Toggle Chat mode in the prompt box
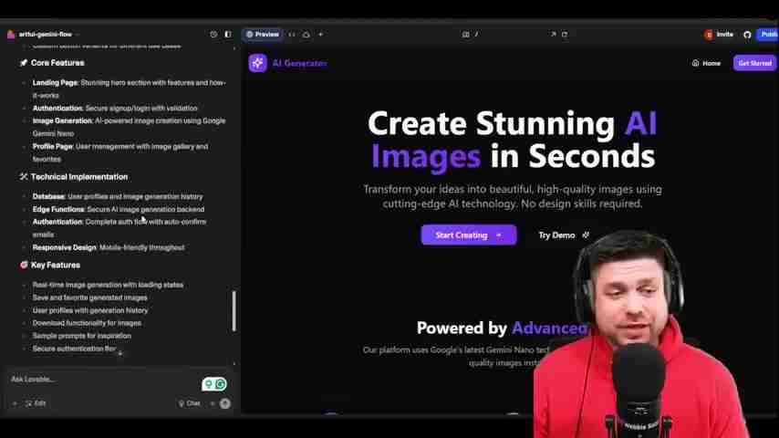The height and width of the screenshot is (438, 779). click(x=189, y=403)
